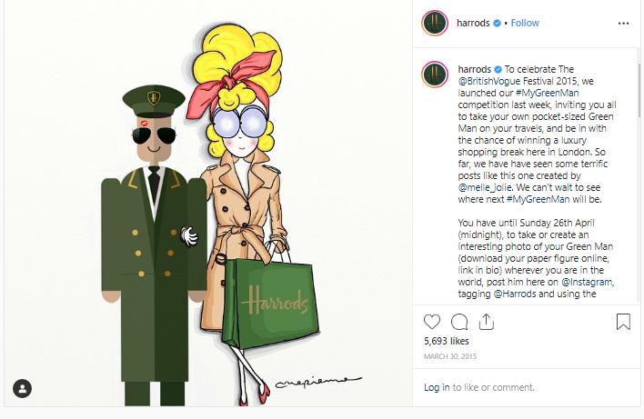
Task: Open the three-dot more options menu
Action: point(623,24)
